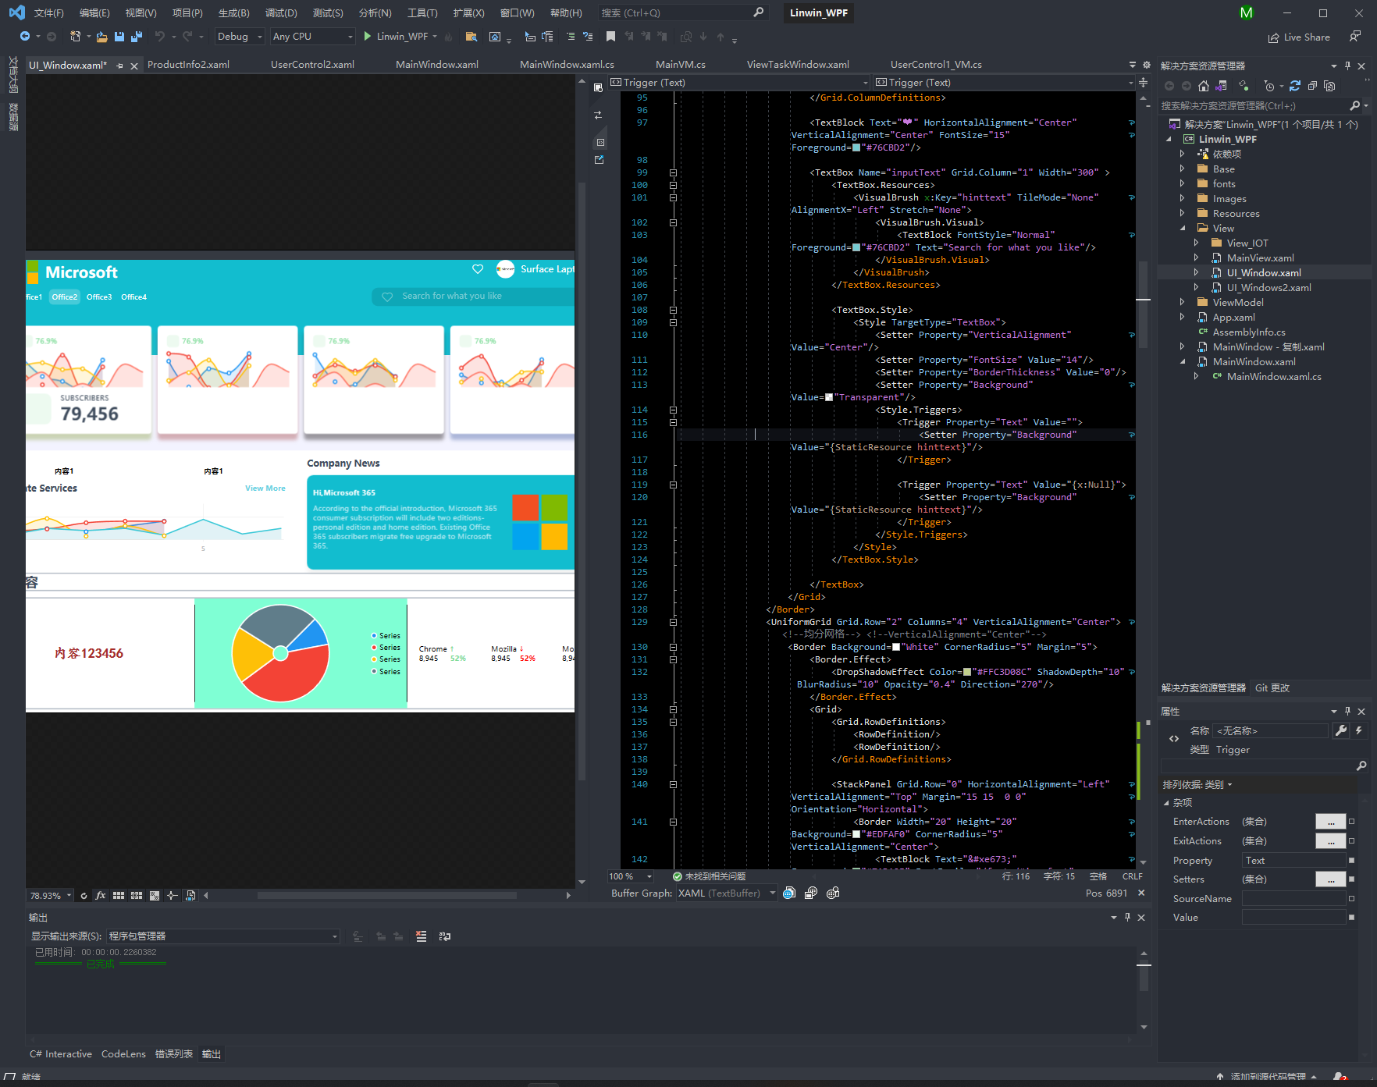1377x1087 pixels.
Task: Collapse all nodes via Solution Explorer collapse icon
Action: (x=1312, y=86)
